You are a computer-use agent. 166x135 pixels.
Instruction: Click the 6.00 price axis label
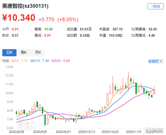point(10,128)
